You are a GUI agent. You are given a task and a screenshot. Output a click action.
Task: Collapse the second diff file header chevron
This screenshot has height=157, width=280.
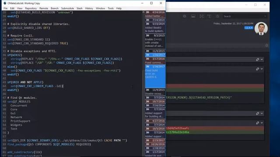click(262, 69)
